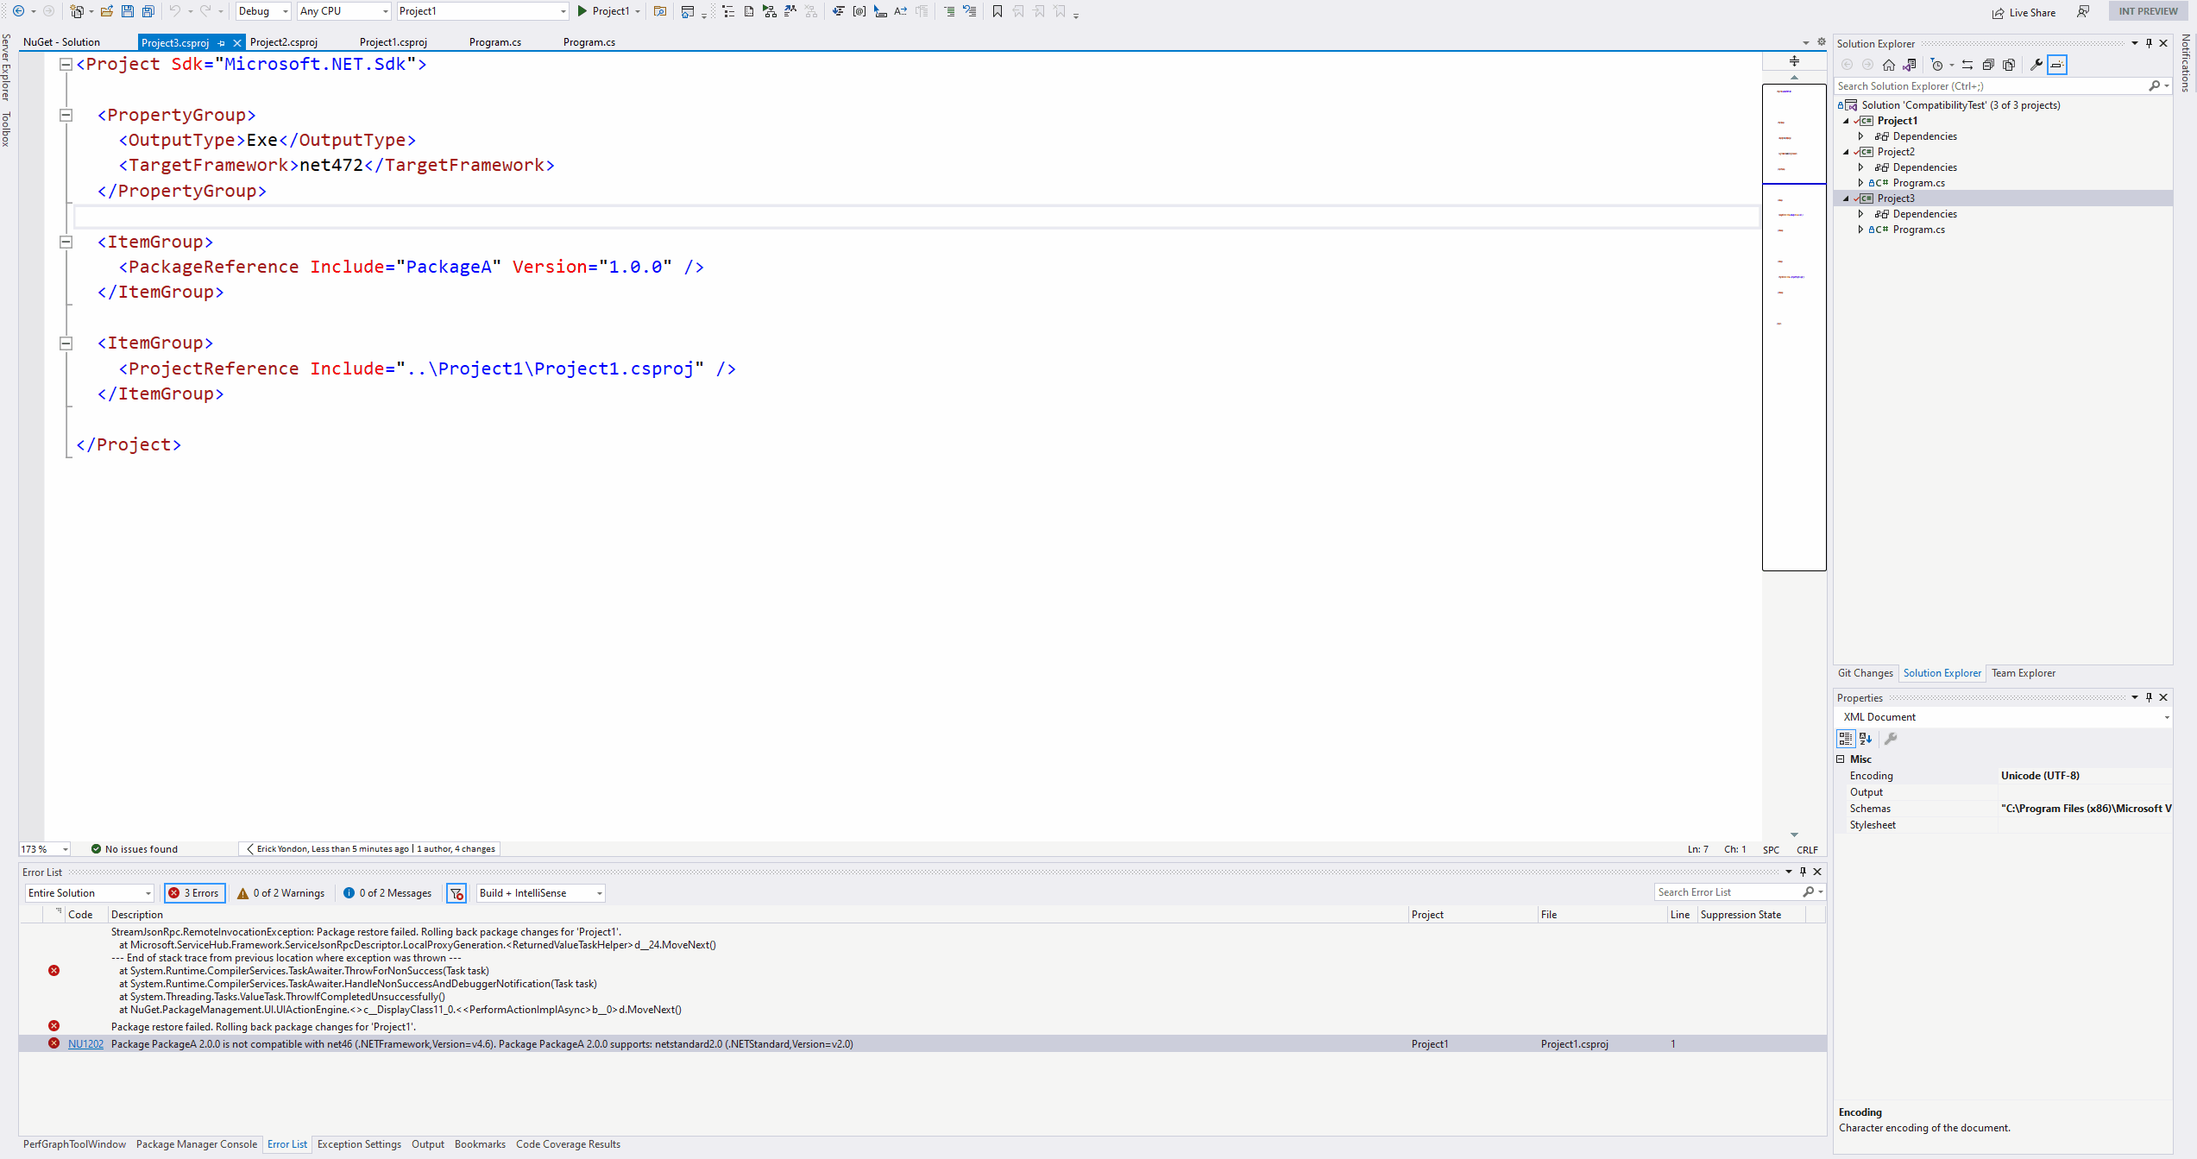
Task: Collapse All in Solution Explorer
Action: (x=1988, y=65)
